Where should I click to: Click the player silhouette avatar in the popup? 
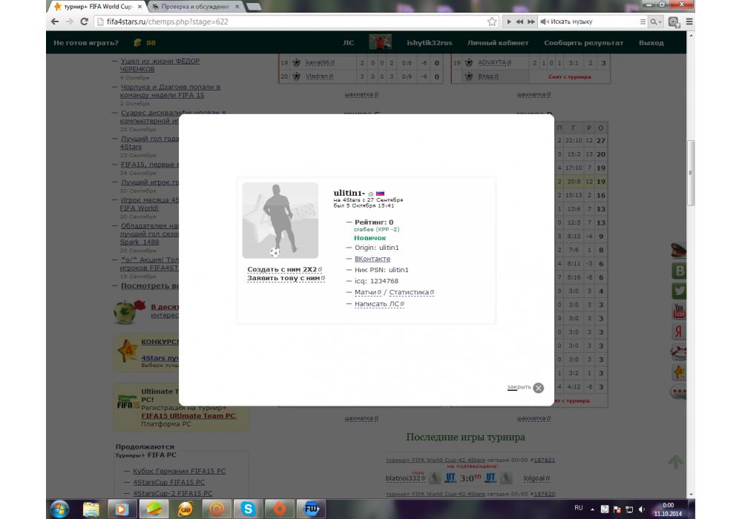(x=280, y=220)
